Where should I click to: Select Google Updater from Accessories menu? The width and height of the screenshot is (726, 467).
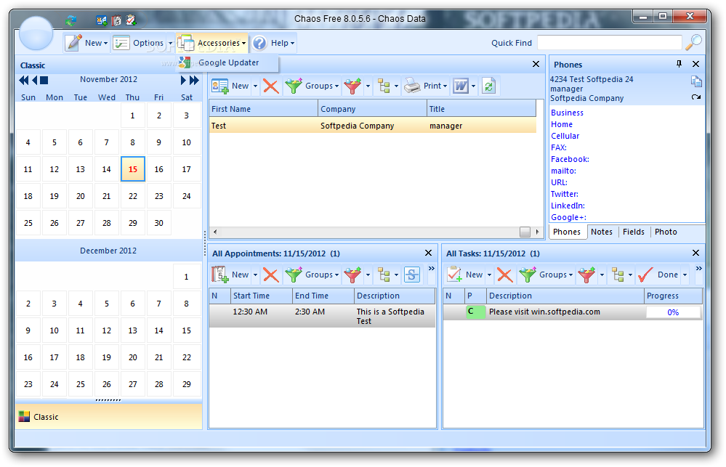coord(228,62)
